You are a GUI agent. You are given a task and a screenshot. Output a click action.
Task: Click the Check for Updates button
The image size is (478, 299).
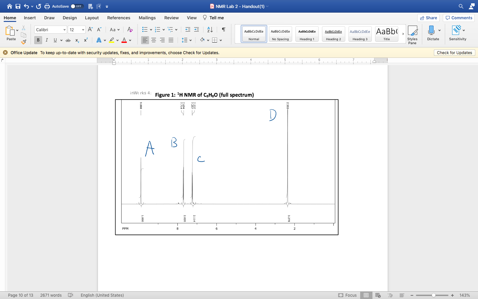tap(454, 52)
